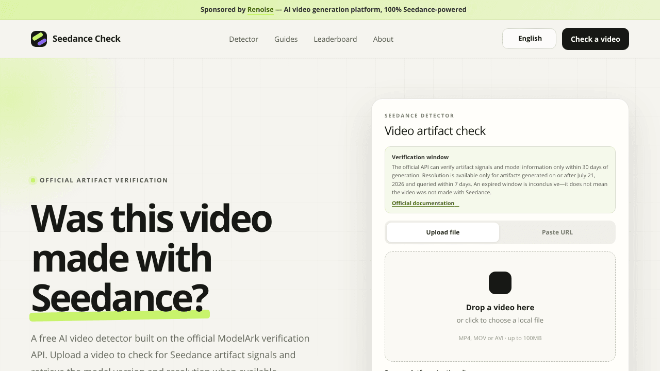Click the Seedance Check logo icon
This screenshot has width=660, height=371.
(39, 39)
